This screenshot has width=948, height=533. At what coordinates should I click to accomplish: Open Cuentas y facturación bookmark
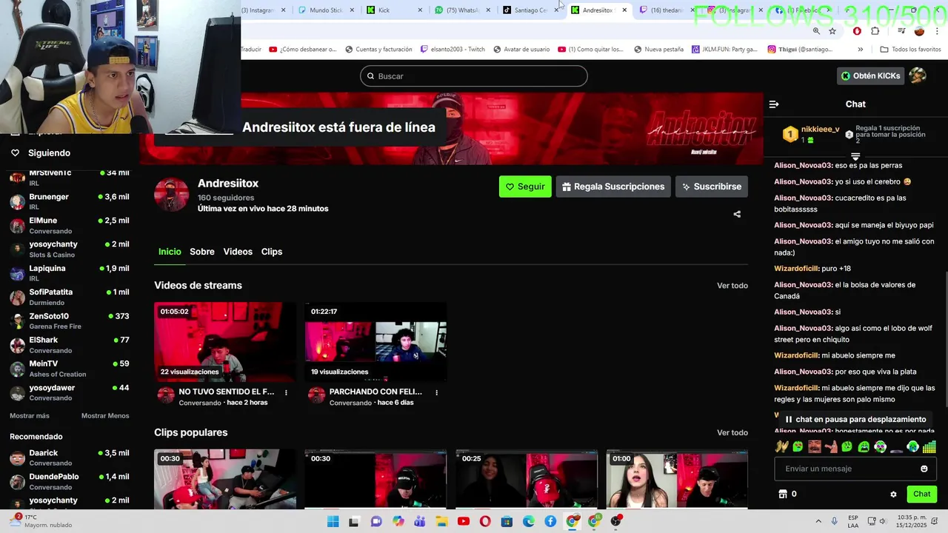(378, 50)
